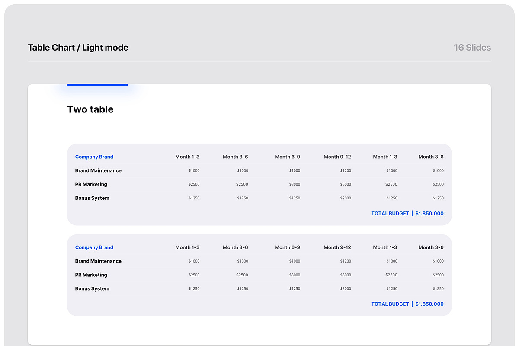The height and width of the screenshot is (346, 519).
Task: Click "Company Brand" header in the lower table
Action: (94, 247)
